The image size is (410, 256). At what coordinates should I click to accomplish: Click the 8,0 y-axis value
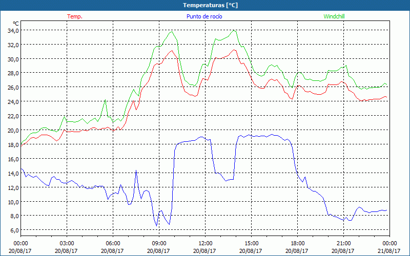15,216
